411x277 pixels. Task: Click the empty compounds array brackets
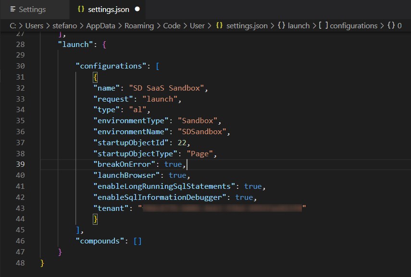[x=137, y=241]
